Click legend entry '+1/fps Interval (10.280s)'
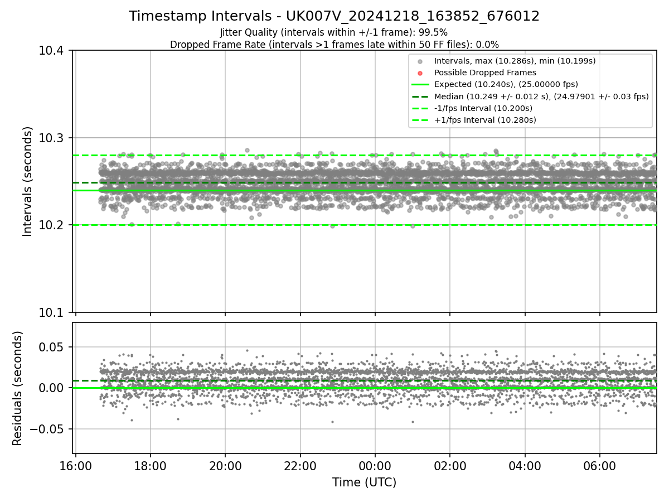 485,119
